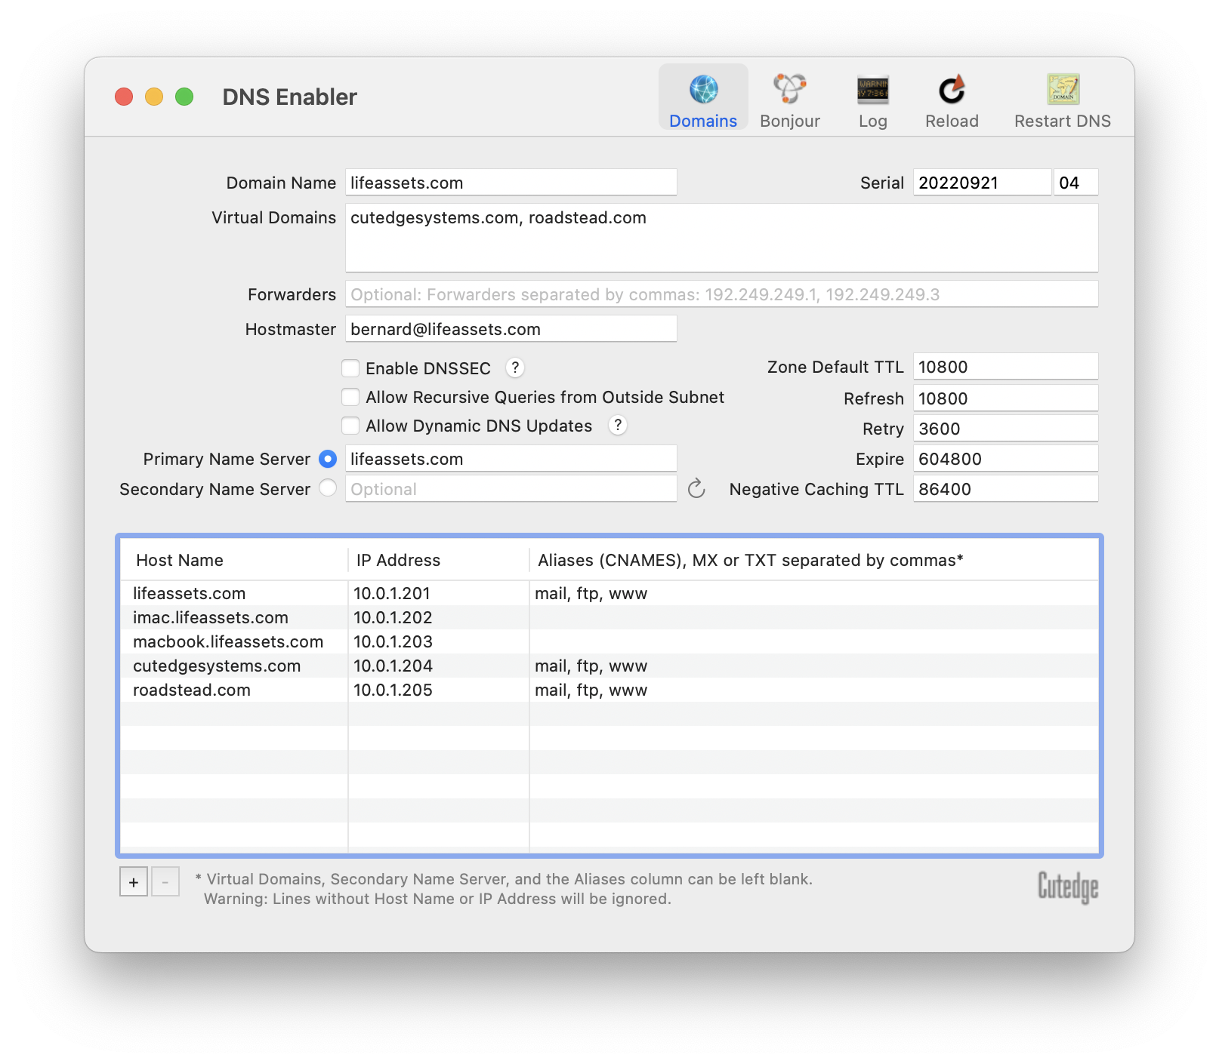Open help for Allow Dynamic DNS Updates
This screenshot has height=1064, width=1219.
tap(618, 426)
